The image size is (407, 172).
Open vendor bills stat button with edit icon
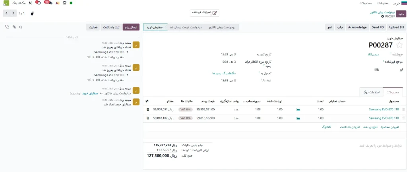tap(205, 13)
